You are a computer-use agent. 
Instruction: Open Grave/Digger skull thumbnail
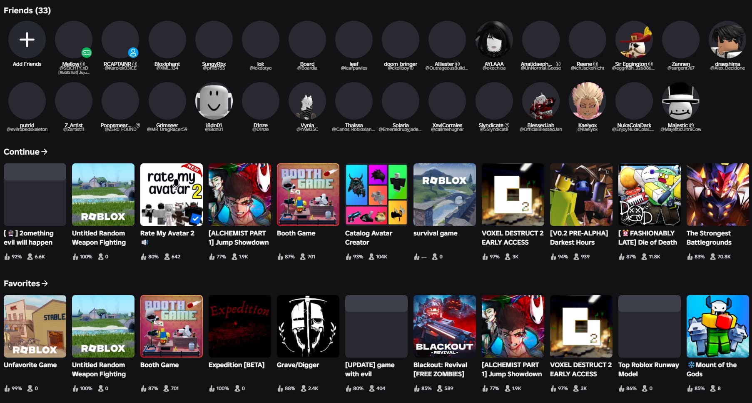tap(308, 326)
